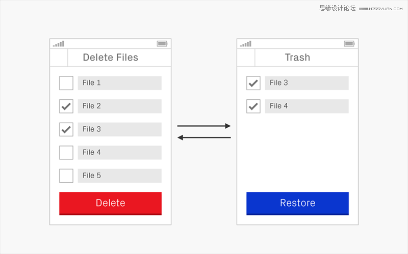Click the Delete Files header title

pyautogui.click(x=110, y=58)
